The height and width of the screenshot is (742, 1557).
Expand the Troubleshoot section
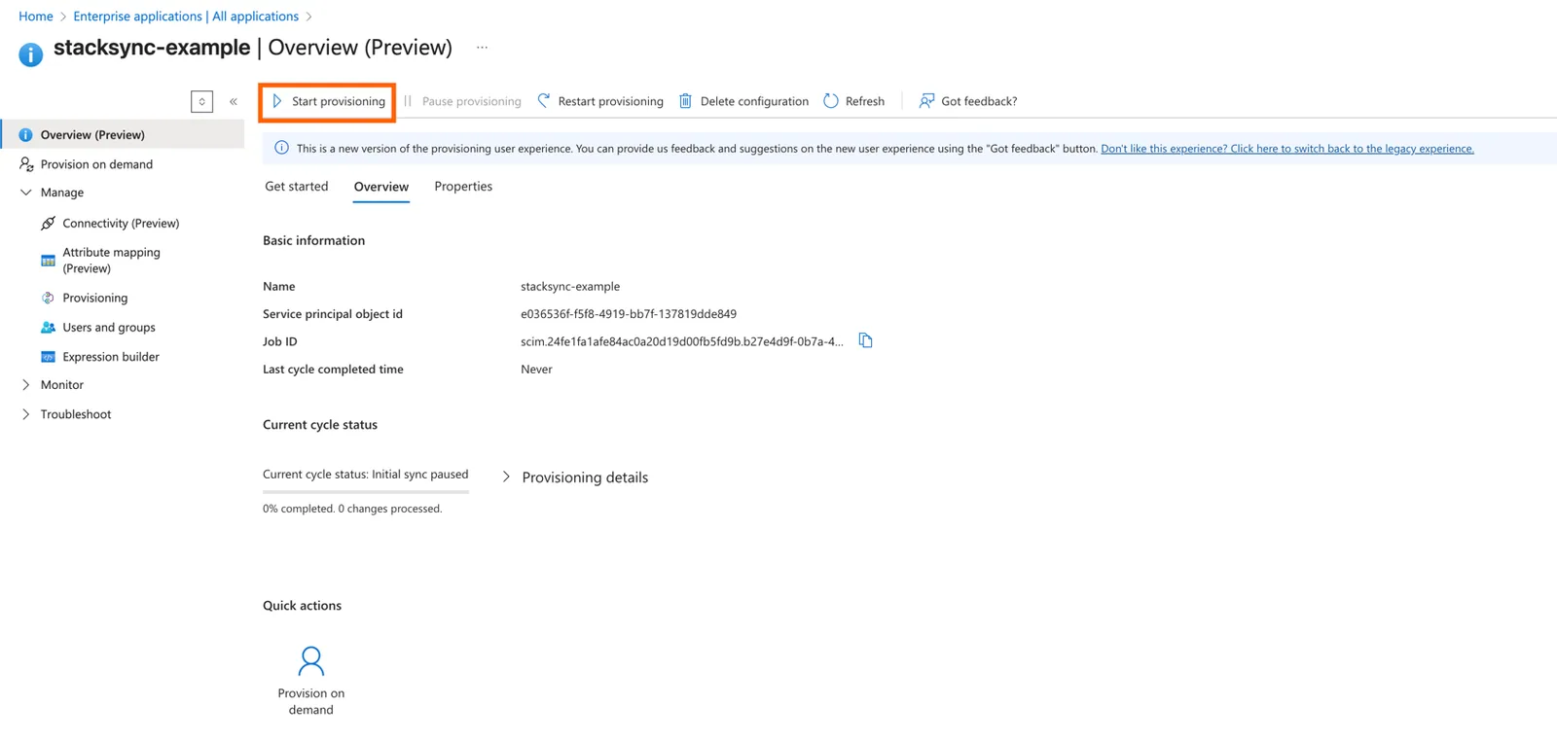pyautogui.click(x=26, y=414)
